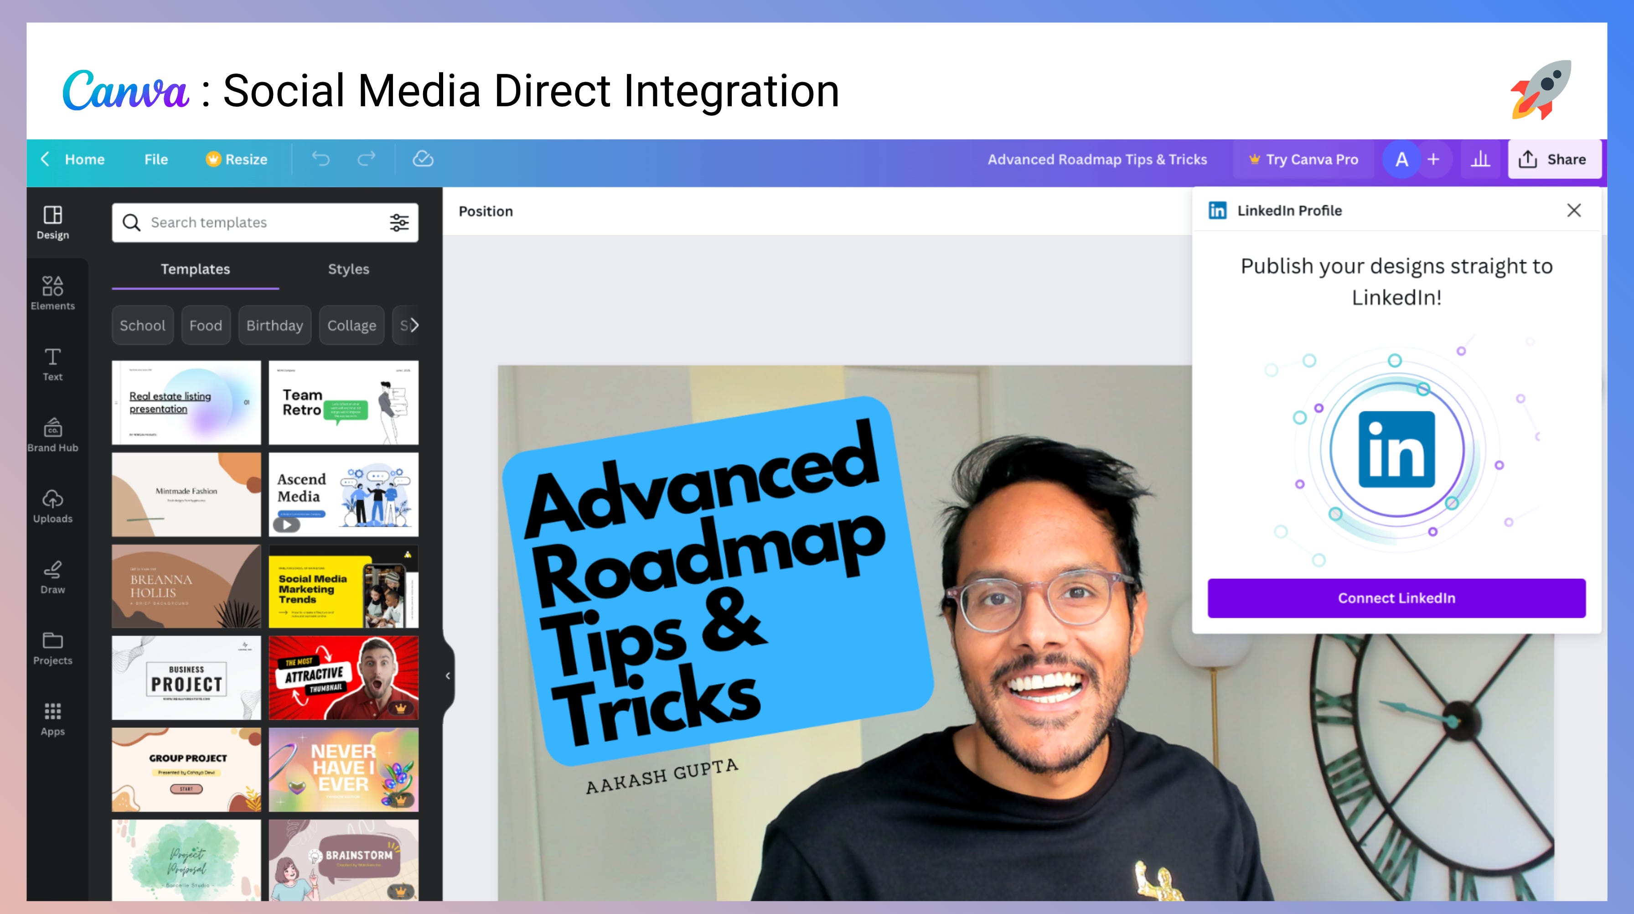1634x914 pixels.
Task: Choose the Project Proposal watercolor template
Action: point(186,860)
